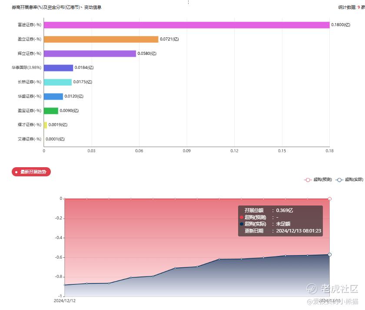This screenshot has height=310, width=365.
Task: Click the value label 0.0175(亿)
Action: [83, 82]
